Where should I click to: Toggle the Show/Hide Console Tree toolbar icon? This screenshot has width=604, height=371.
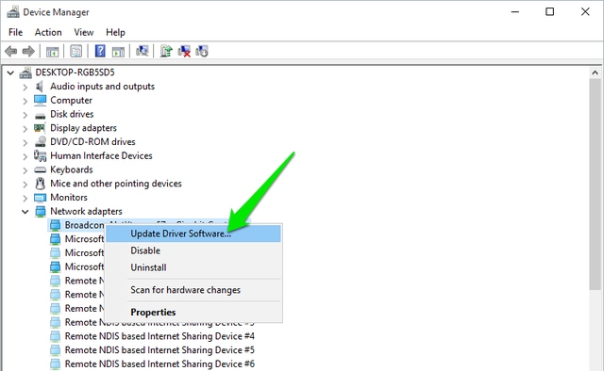click(53, 51)
